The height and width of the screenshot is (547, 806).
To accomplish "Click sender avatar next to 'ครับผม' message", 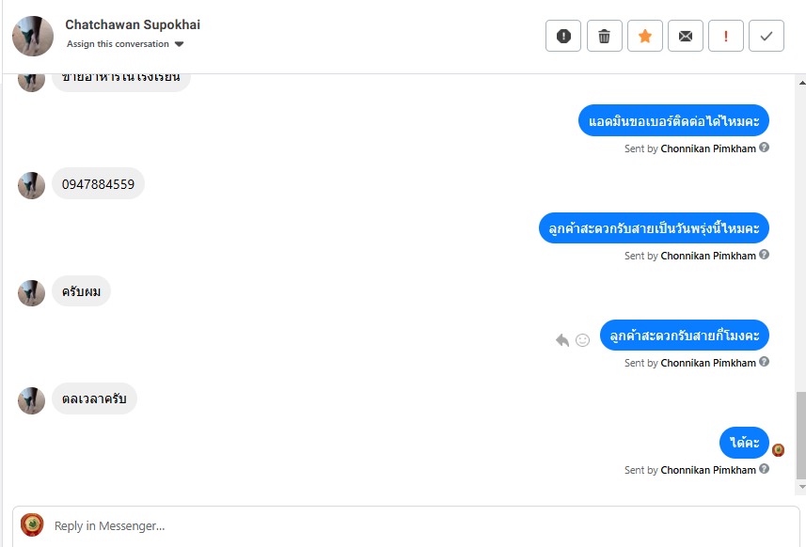I will point(32,293).
